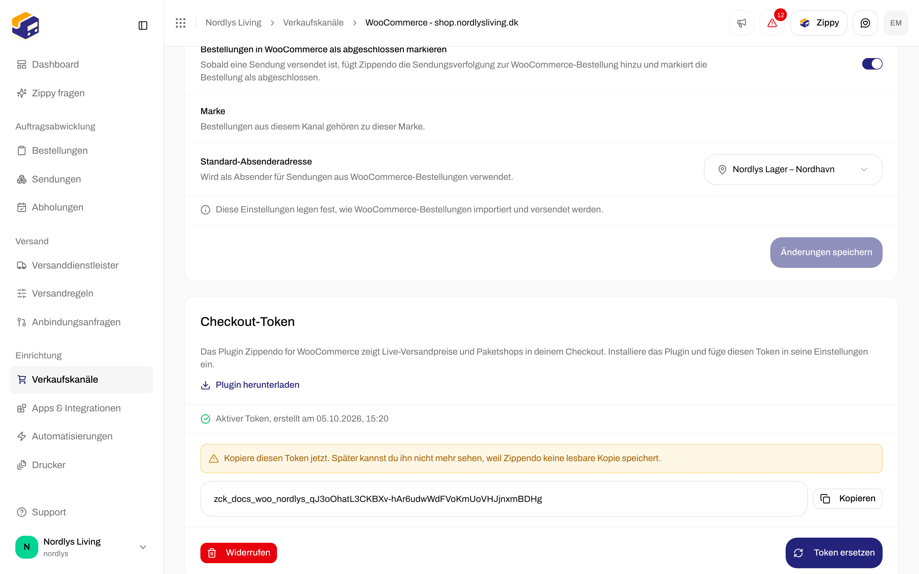The width and height of the screenshot is (919, 574).
Task: Click Änderungen speichern button
Action: tap(826, 253)
